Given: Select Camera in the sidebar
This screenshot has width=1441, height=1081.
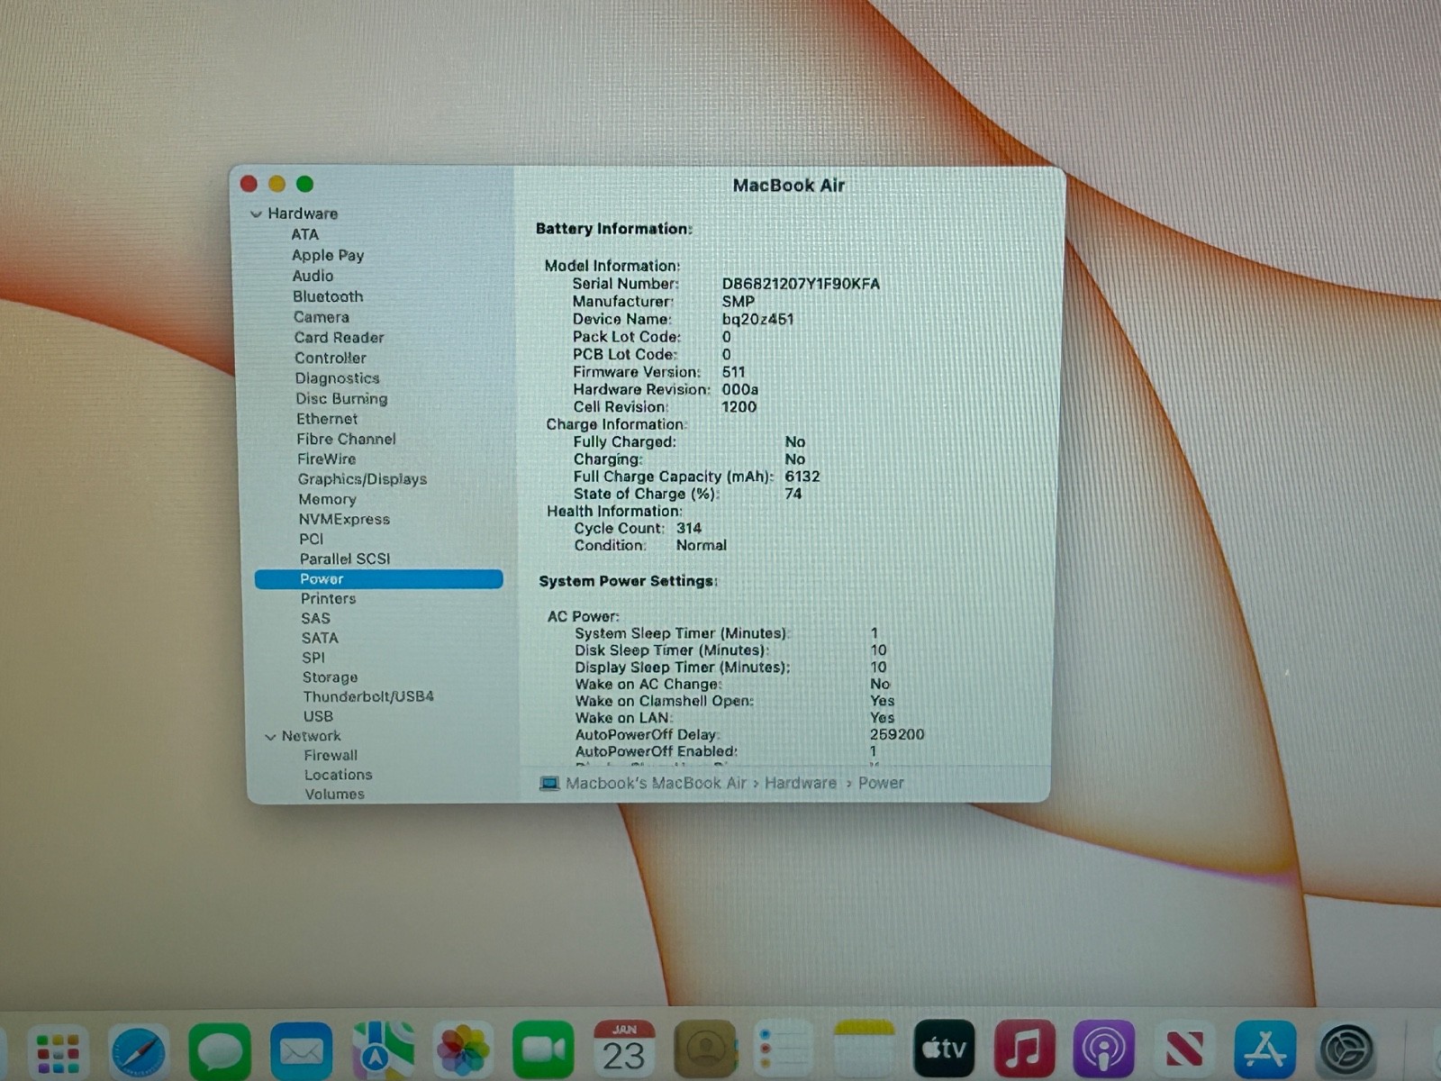Looking at the screenshot, I should (x=321, y=317).
